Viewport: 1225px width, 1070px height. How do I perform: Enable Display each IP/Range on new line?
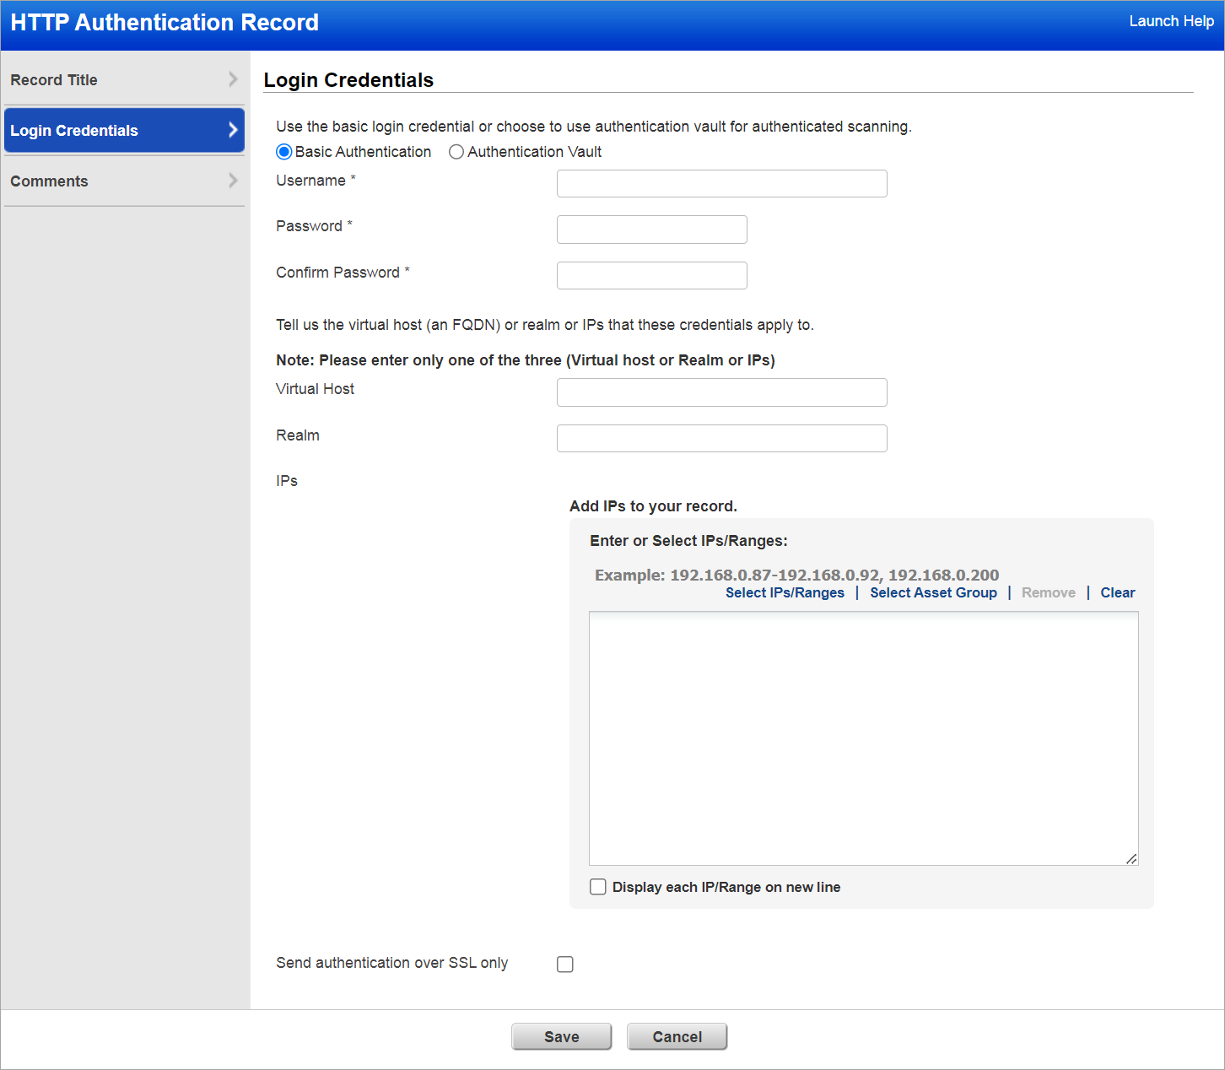598,887
